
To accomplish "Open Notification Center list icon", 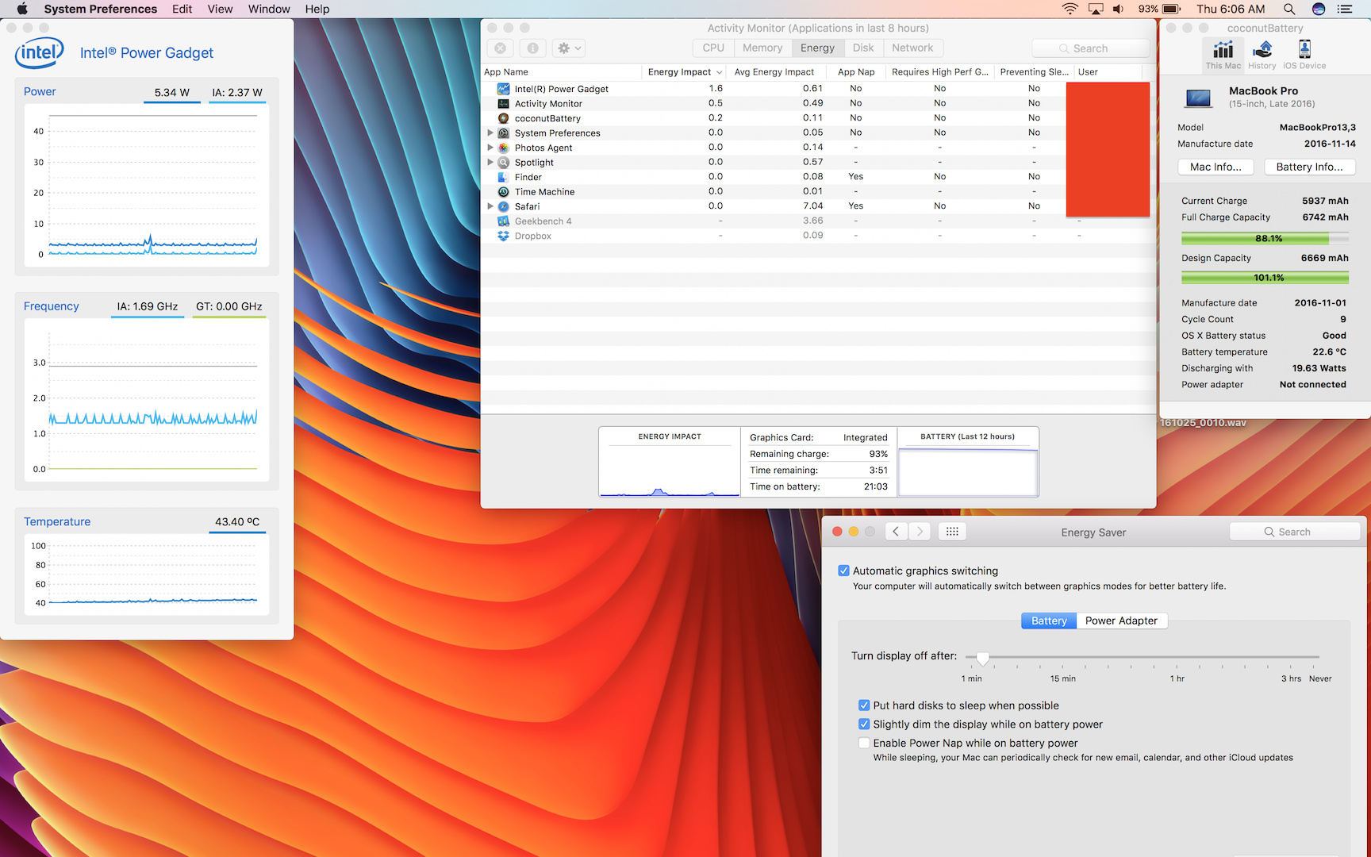I will pyautogui.click(x=1345, y=9).
